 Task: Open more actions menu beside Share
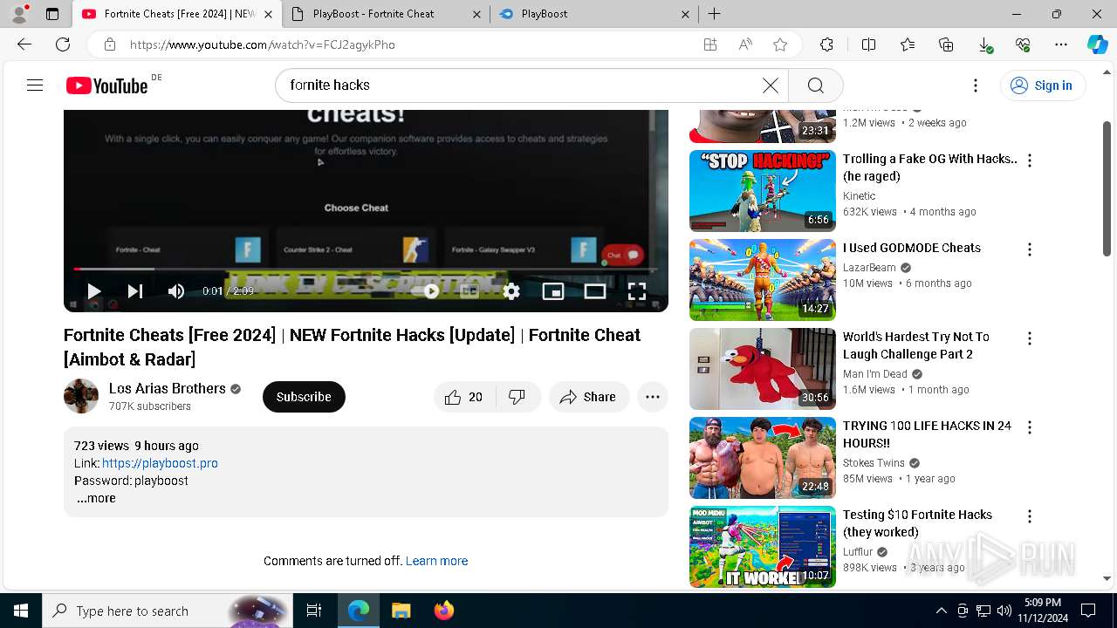pos(653,397)
